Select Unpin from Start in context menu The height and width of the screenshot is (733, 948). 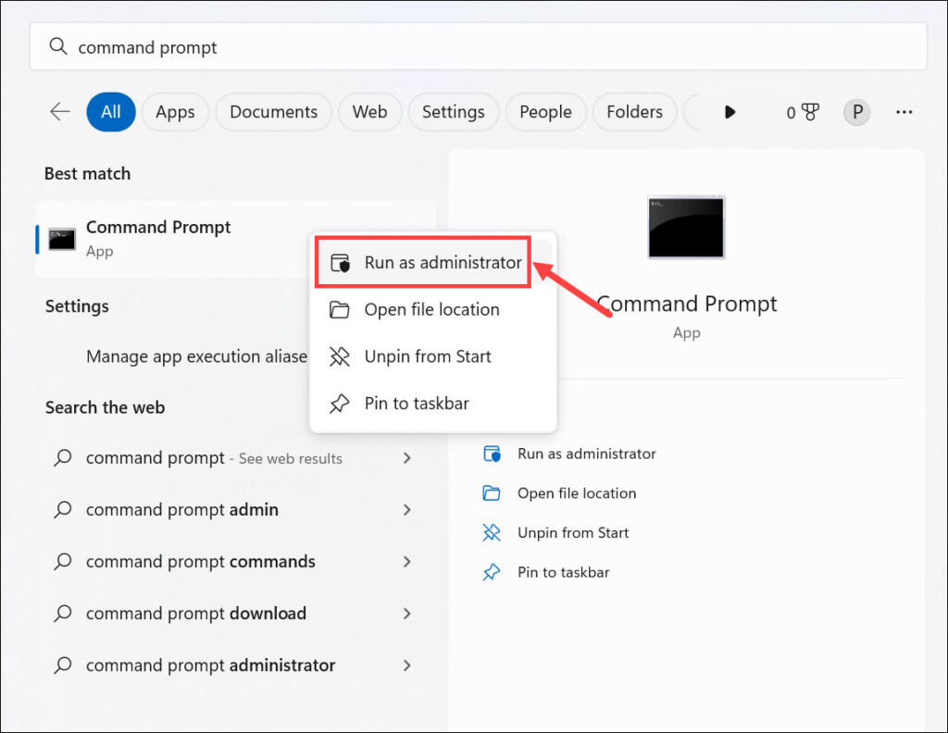[427, 356]
